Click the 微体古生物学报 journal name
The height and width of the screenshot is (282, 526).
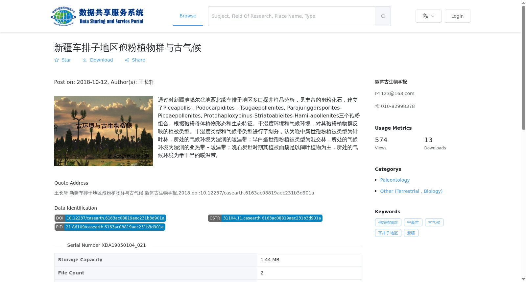tap(391, 82)
